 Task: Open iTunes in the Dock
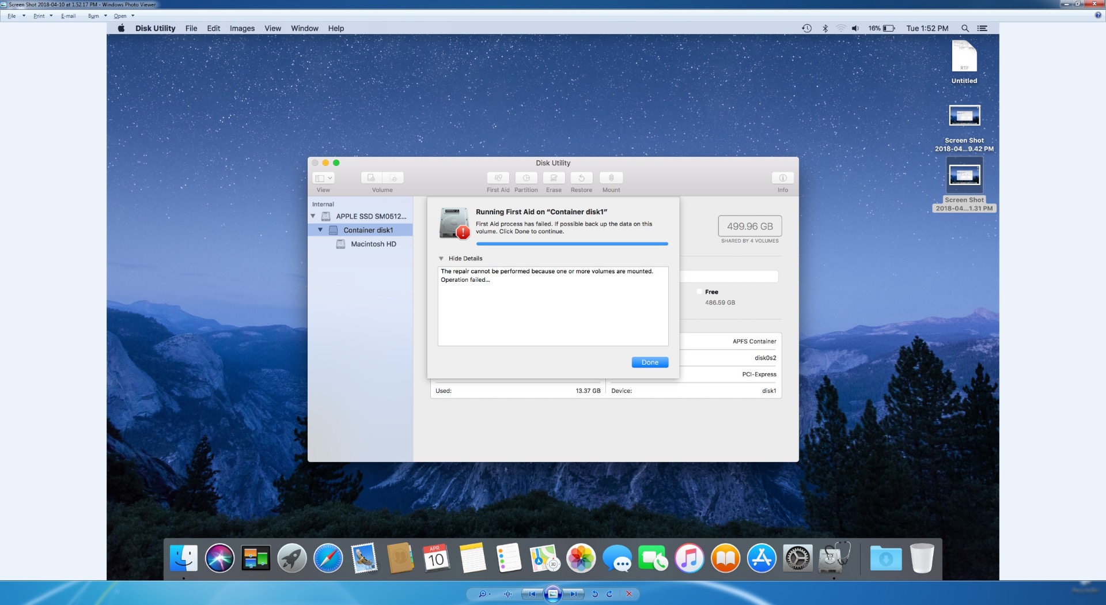coord(690,558)
